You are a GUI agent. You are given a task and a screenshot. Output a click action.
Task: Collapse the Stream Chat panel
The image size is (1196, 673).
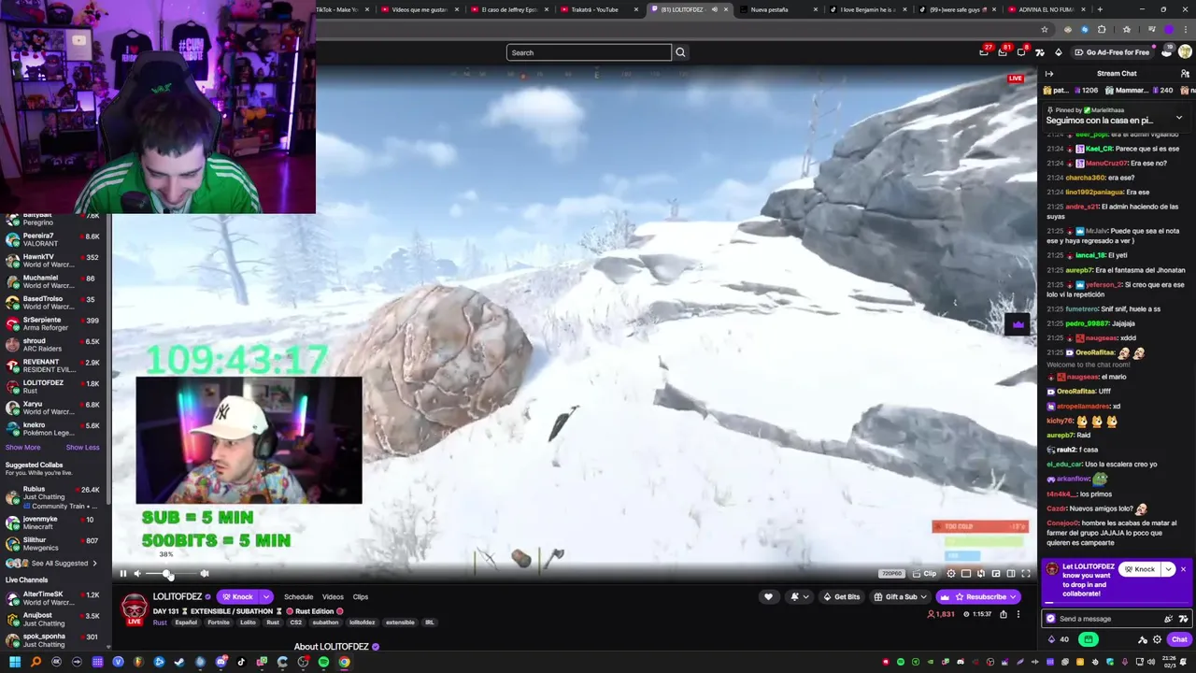point(1049,74)
